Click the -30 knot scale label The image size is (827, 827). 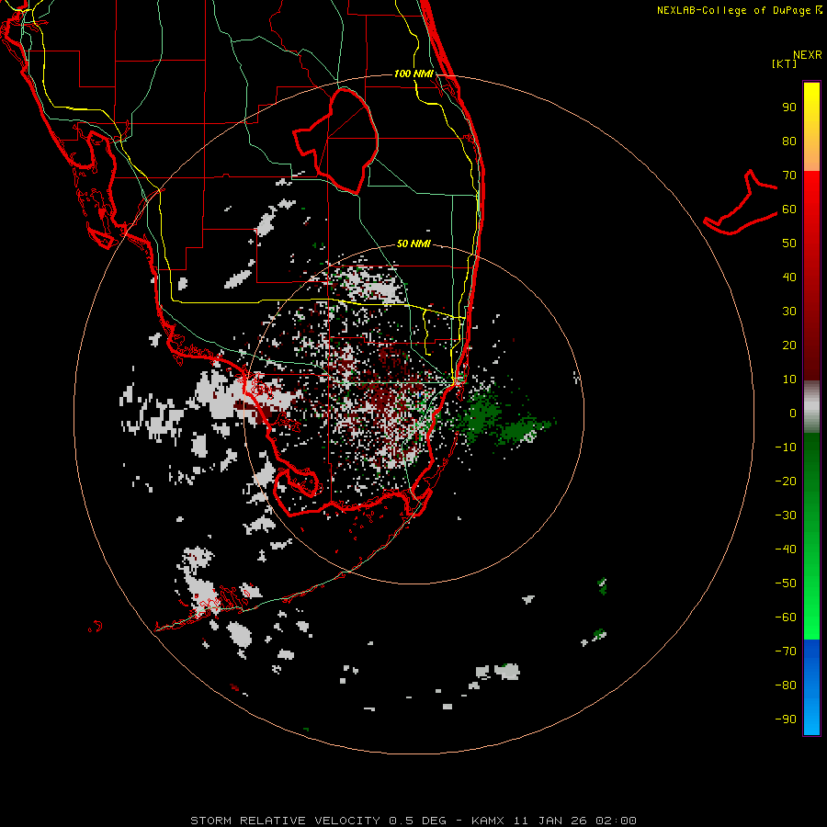click(x=786, y=515)
